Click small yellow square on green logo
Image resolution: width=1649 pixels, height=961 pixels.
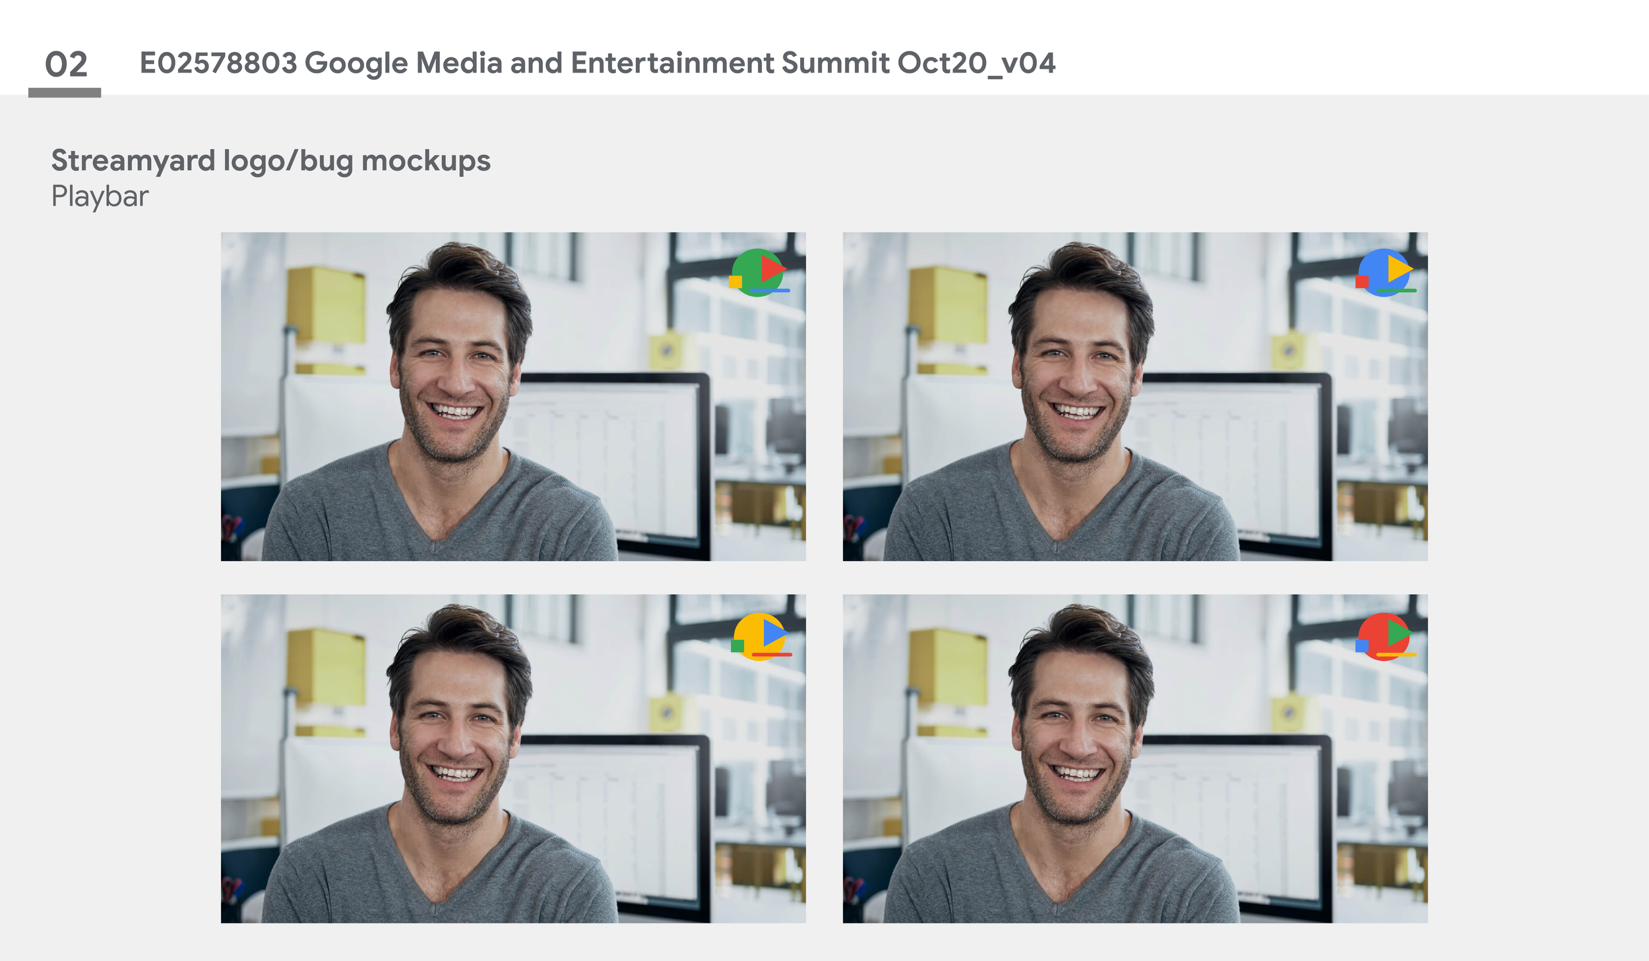[x=735, y=282]
